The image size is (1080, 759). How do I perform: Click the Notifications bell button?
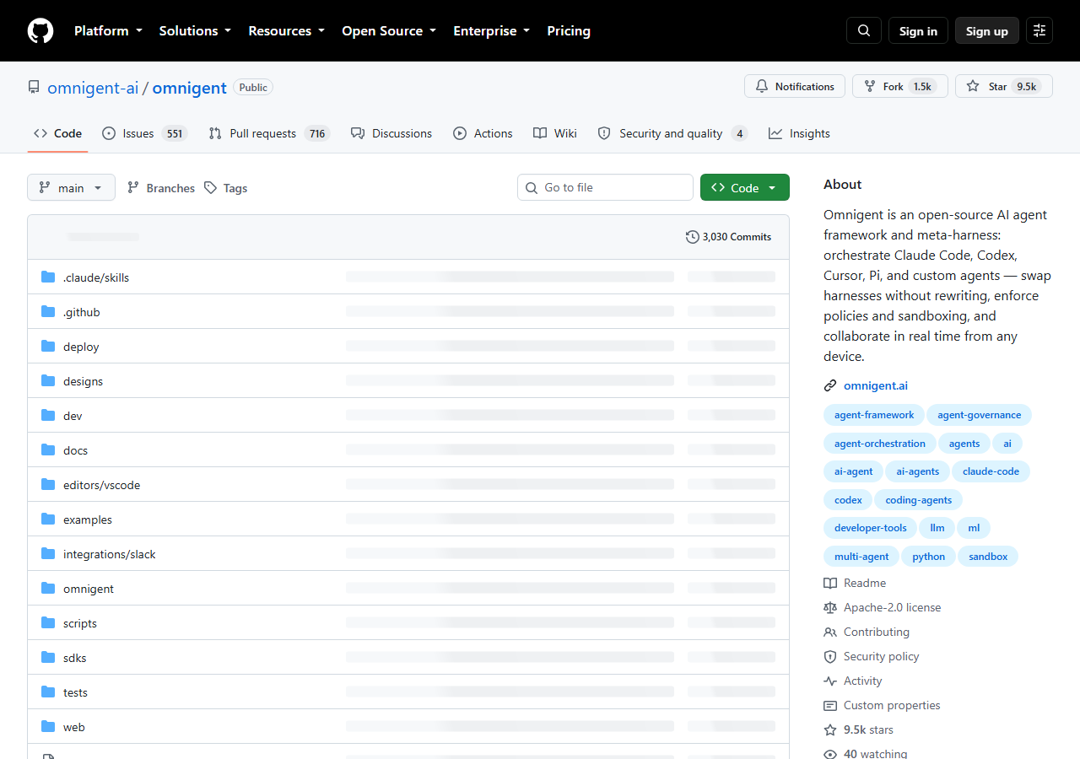tap(795, 86)
